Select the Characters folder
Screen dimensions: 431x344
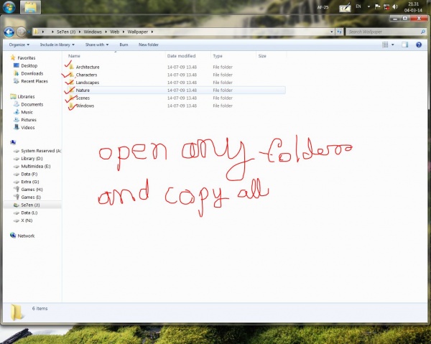(x=86, y=75)
